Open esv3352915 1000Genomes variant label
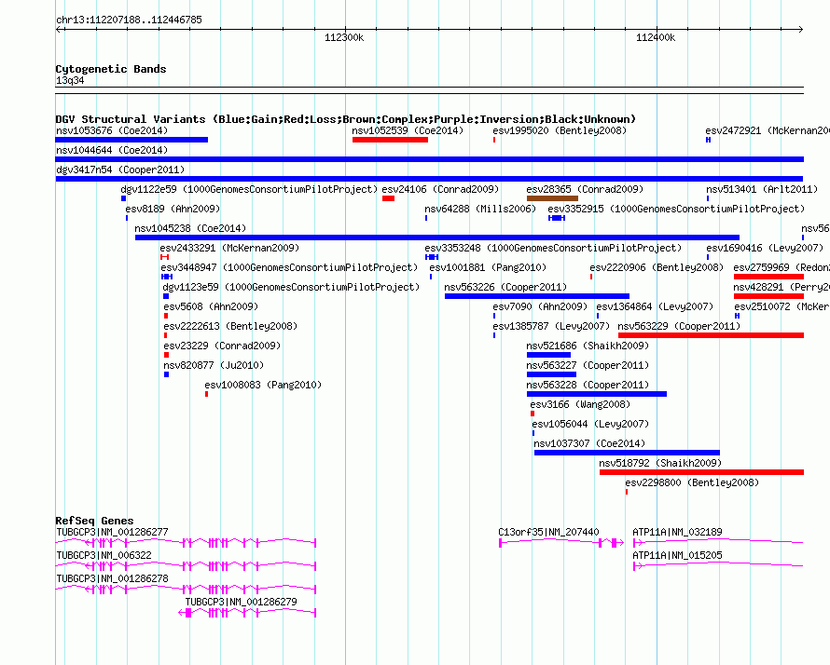830x665 pixels. [676, 209]
